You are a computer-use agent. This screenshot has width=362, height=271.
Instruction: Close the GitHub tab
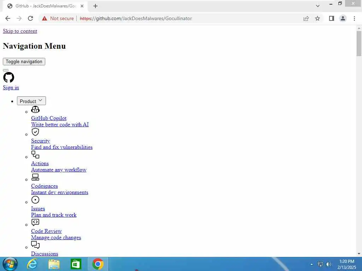click(x=82, y=6)
